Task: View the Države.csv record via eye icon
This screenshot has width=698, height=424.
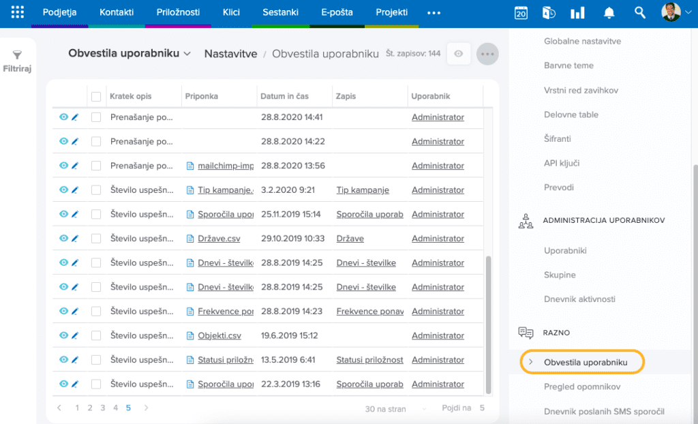Action: click(x=63, y=239)
